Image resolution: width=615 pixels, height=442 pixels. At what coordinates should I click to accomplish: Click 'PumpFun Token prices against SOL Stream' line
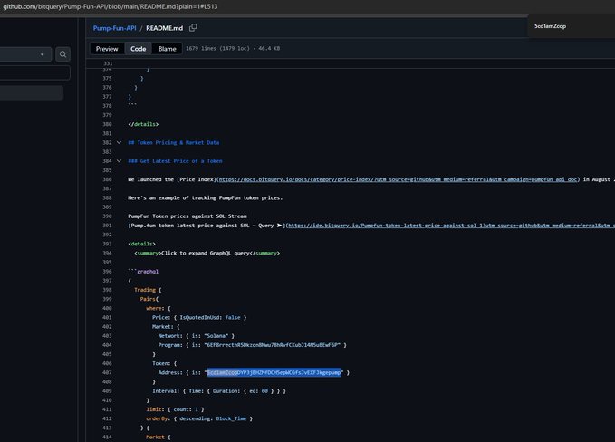[x=187, y=216]
